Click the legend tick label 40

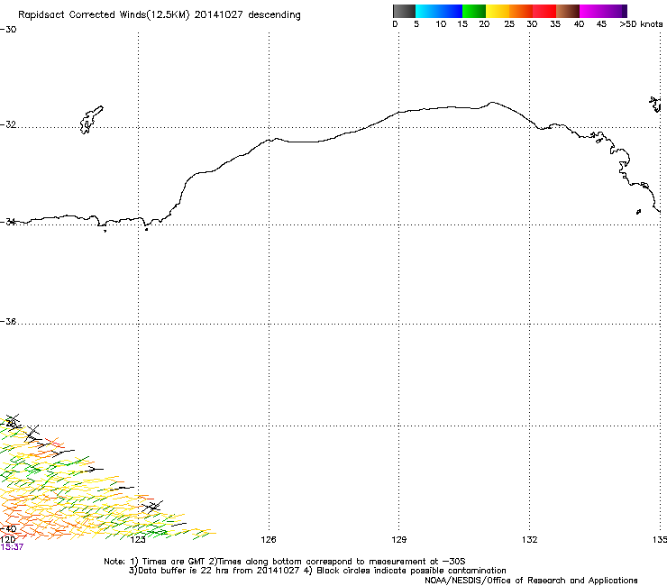coord(579,24)
